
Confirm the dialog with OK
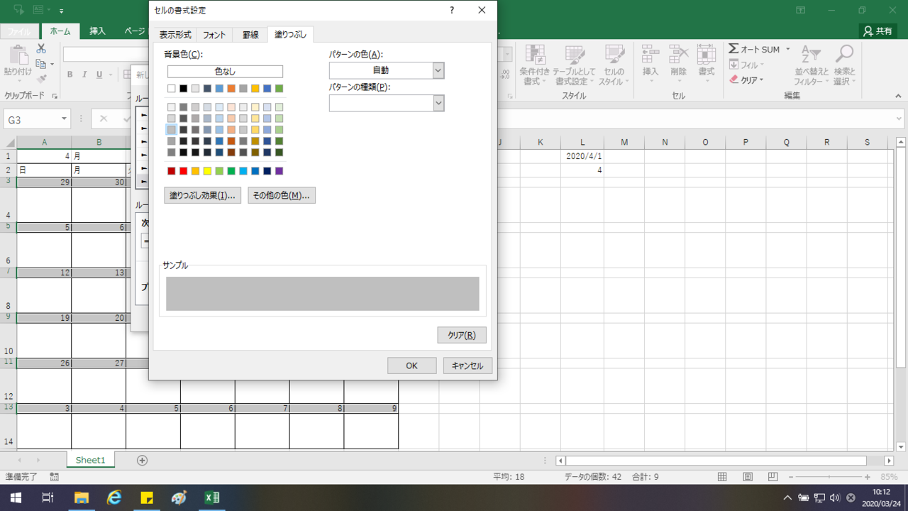pos(411,366)
